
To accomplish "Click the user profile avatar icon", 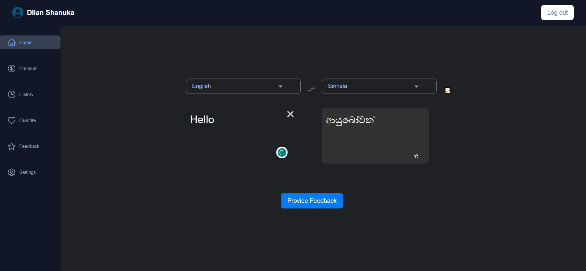I will pos(17,13).
